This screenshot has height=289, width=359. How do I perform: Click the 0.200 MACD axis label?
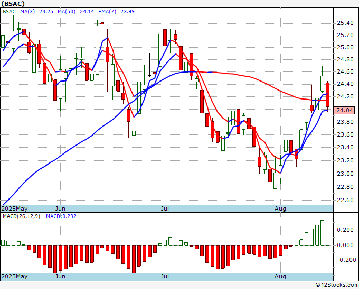click(x=345, y=230)
